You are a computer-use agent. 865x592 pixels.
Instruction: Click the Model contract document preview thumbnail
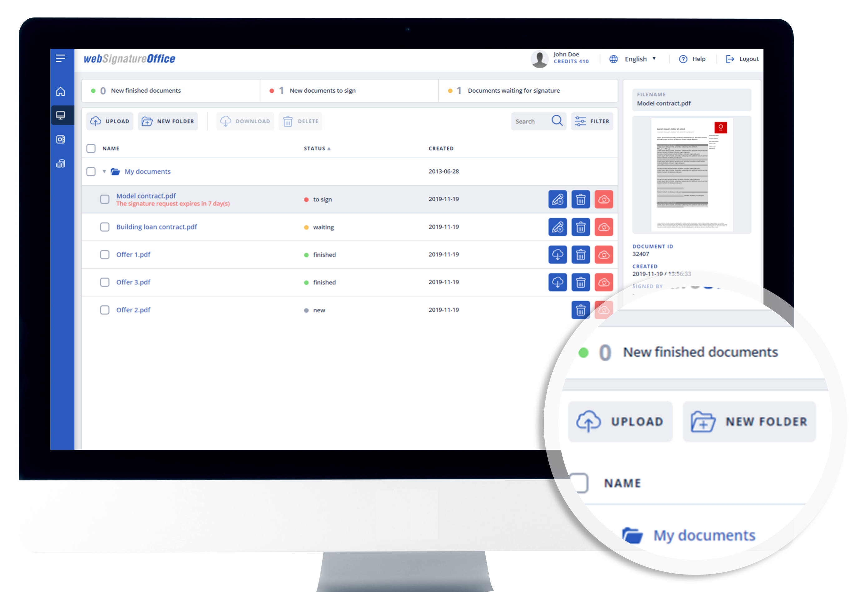tap(691, 175)
